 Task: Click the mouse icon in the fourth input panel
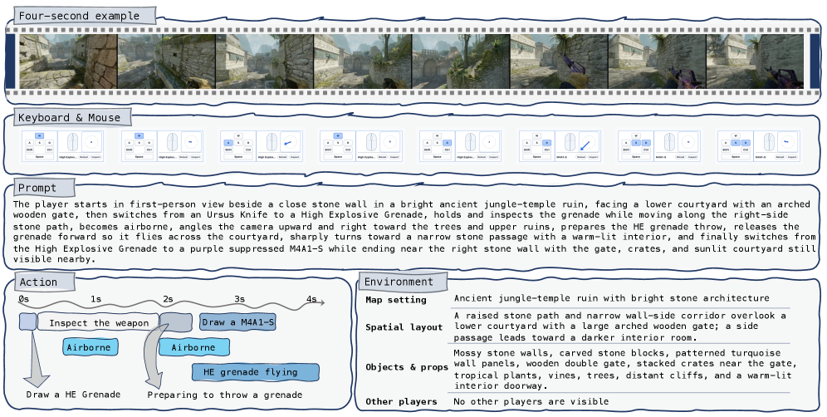[371, 142]
